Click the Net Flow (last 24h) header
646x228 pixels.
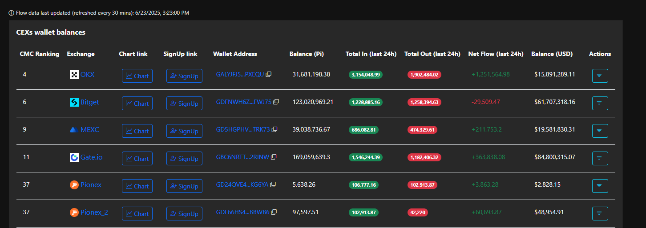[x=496, y=54]
